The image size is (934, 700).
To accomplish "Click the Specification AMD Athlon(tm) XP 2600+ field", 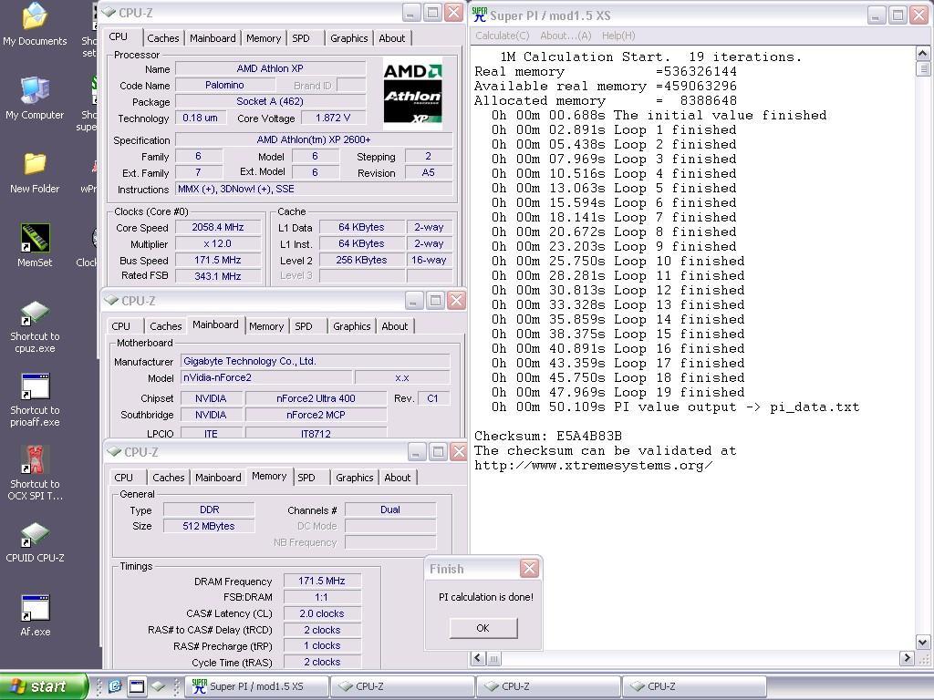I will (314, 139).
